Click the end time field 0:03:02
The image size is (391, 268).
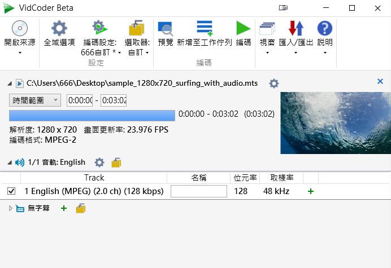point(114,100)
